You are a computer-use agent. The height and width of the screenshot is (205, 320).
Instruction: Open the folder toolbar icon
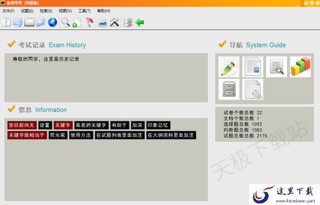tap(41, 22)
